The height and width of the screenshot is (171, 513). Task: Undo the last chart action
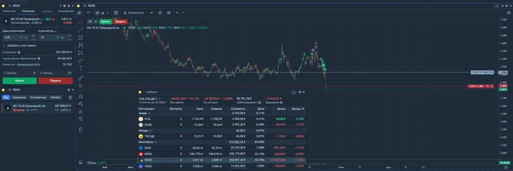point(177,13)
